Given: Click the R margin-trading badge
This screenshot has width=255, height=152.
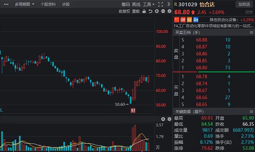Looking at the screenshot, I should click(175, 4).
